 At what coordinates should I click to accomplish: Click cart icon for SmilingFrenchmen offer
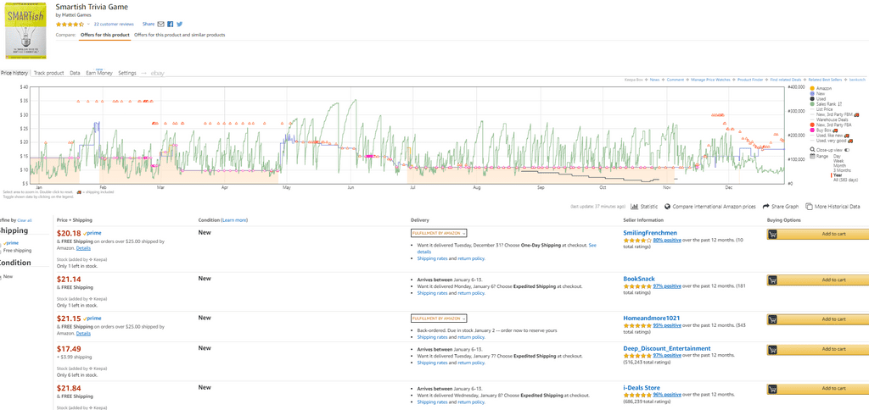coord(773,234)
